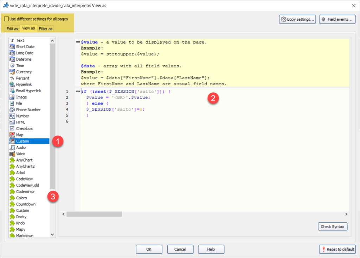Click Reset to default button
This screenshot has height=258, width=360.
coord(337,249)
